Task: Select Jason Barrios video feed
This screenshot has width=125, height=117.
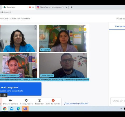Action: coord(63,65)
